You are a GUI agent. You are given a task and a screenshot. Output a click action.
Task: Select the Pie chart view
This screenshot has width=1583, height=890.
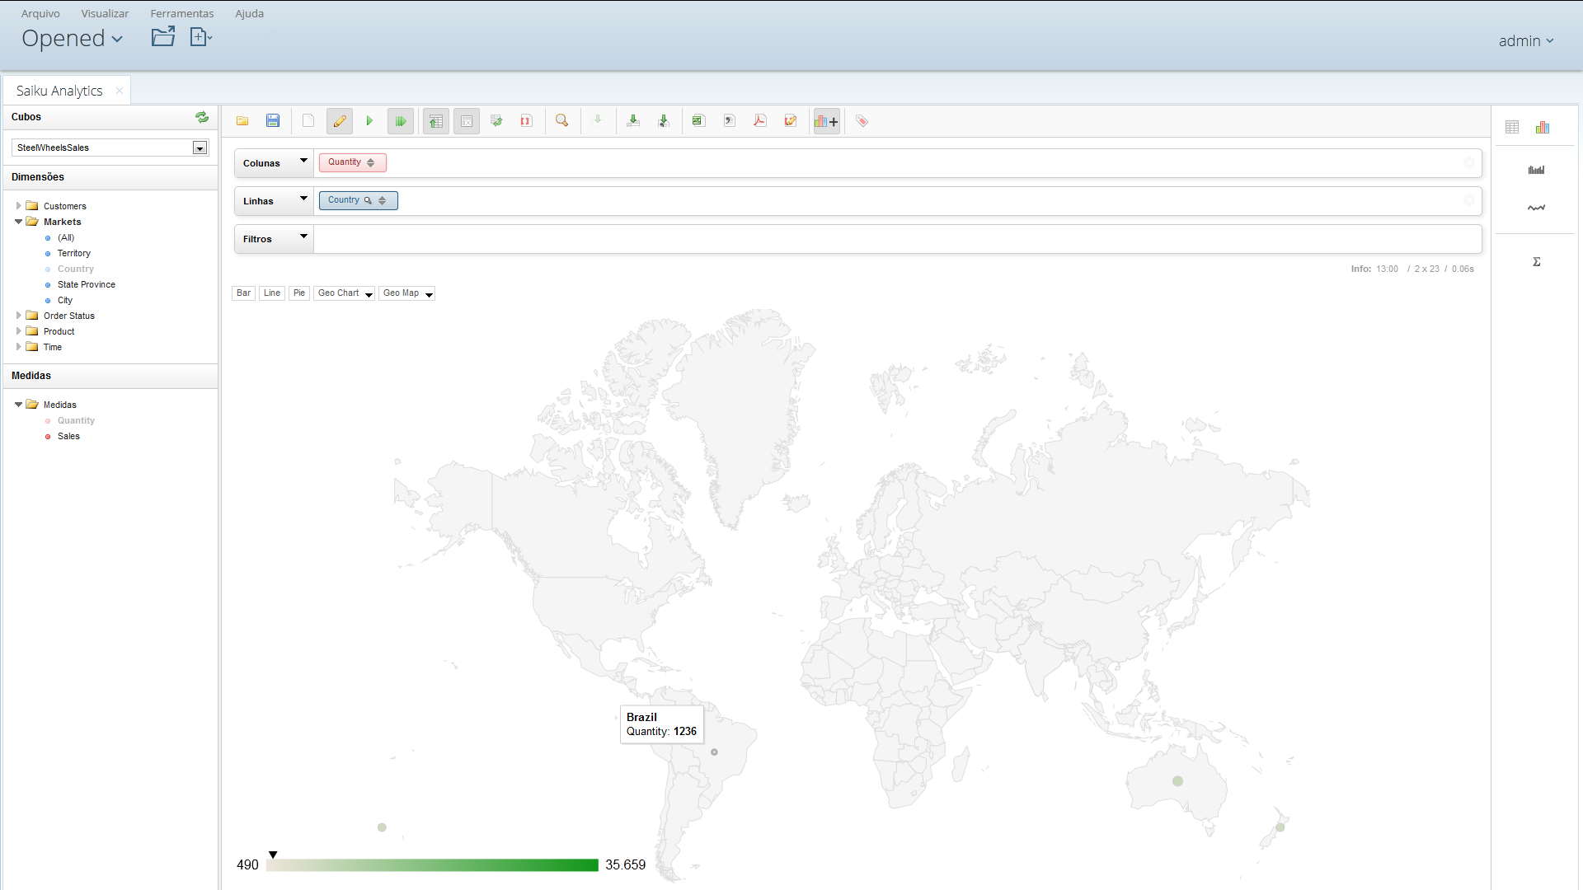299,293
